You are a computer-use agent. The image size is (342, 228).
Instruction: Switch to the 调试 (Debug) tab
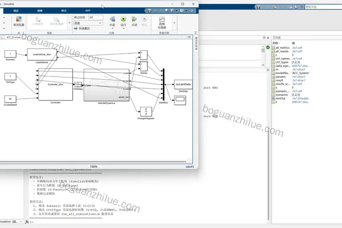(x=16, y=10)
